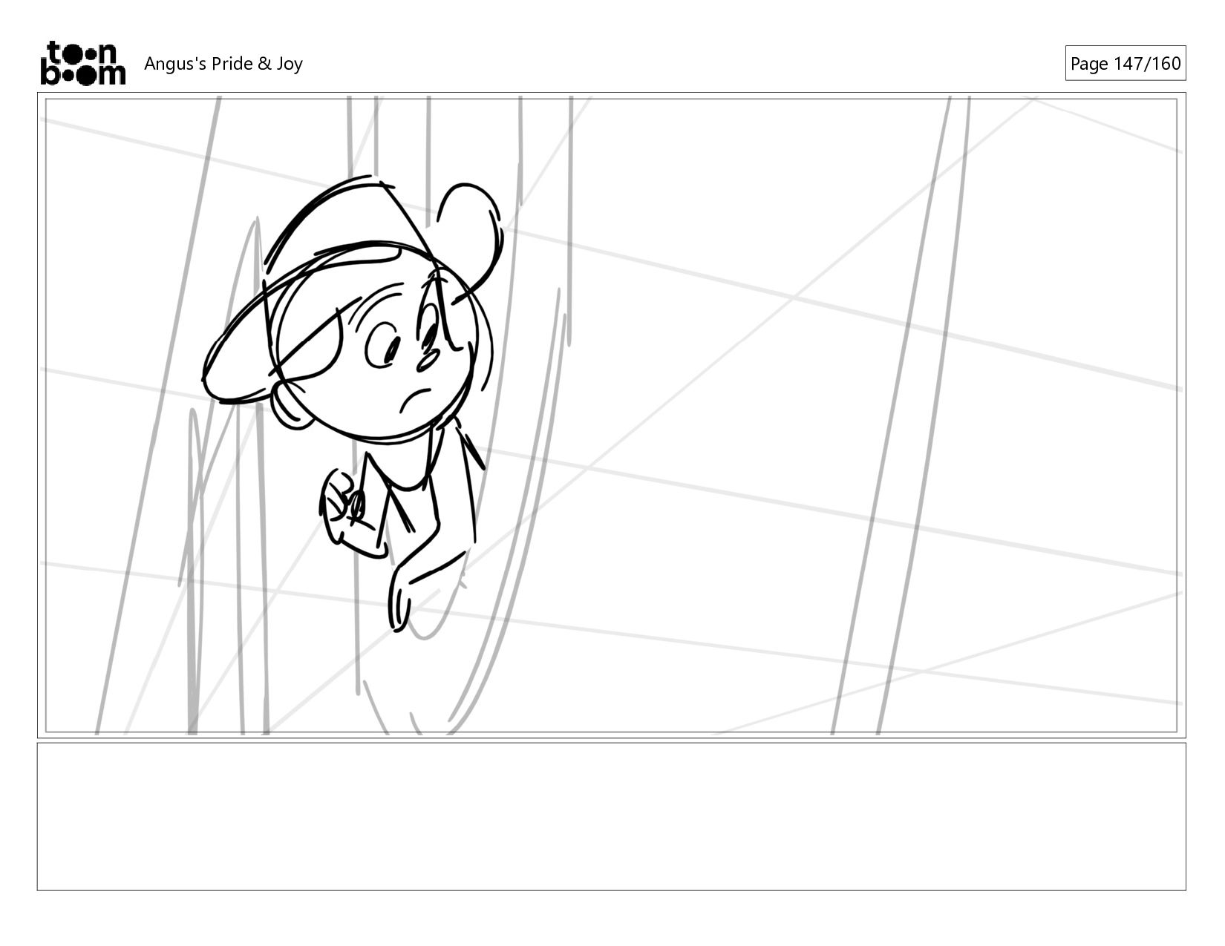Click the Toon Boom logo
The width and height of the screenshot is (1225, 946).
[x=82, y=63]
